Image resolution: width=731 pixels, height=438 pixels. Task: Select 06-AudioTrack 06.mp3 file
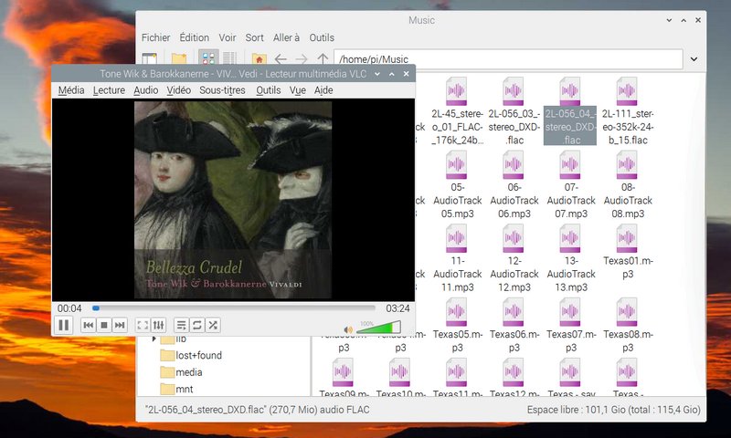(514, 185)
